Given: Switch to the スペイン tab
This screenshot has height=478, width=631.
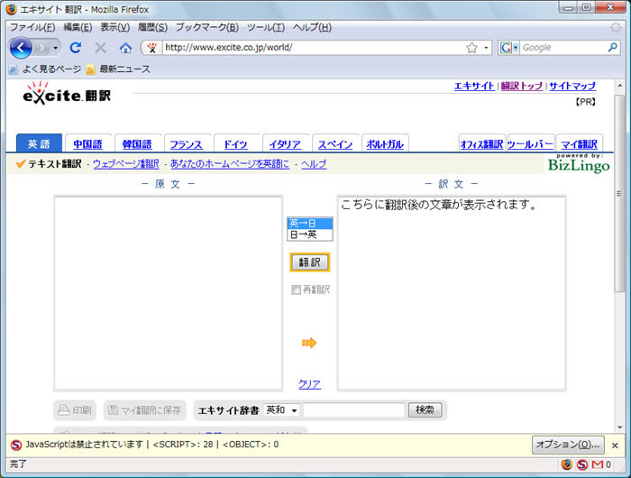Looking at the screenshot, I should [x=335, y=144].
